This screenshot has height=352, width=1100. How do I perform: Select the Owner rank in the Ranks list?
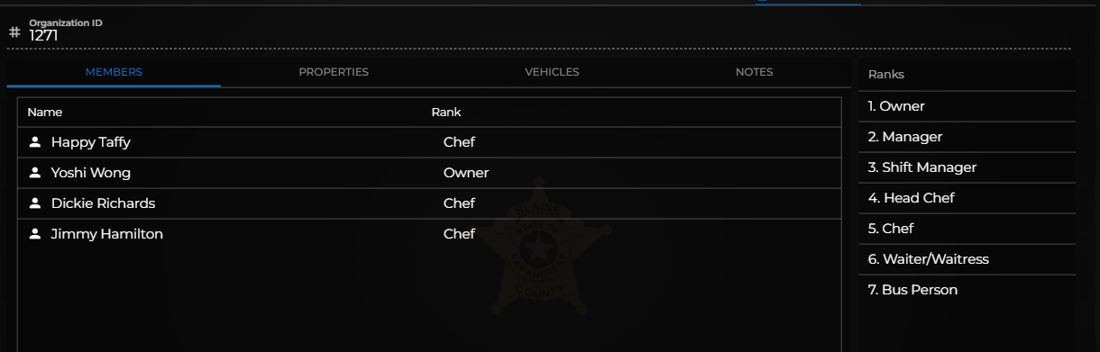[x=967, y=106]
